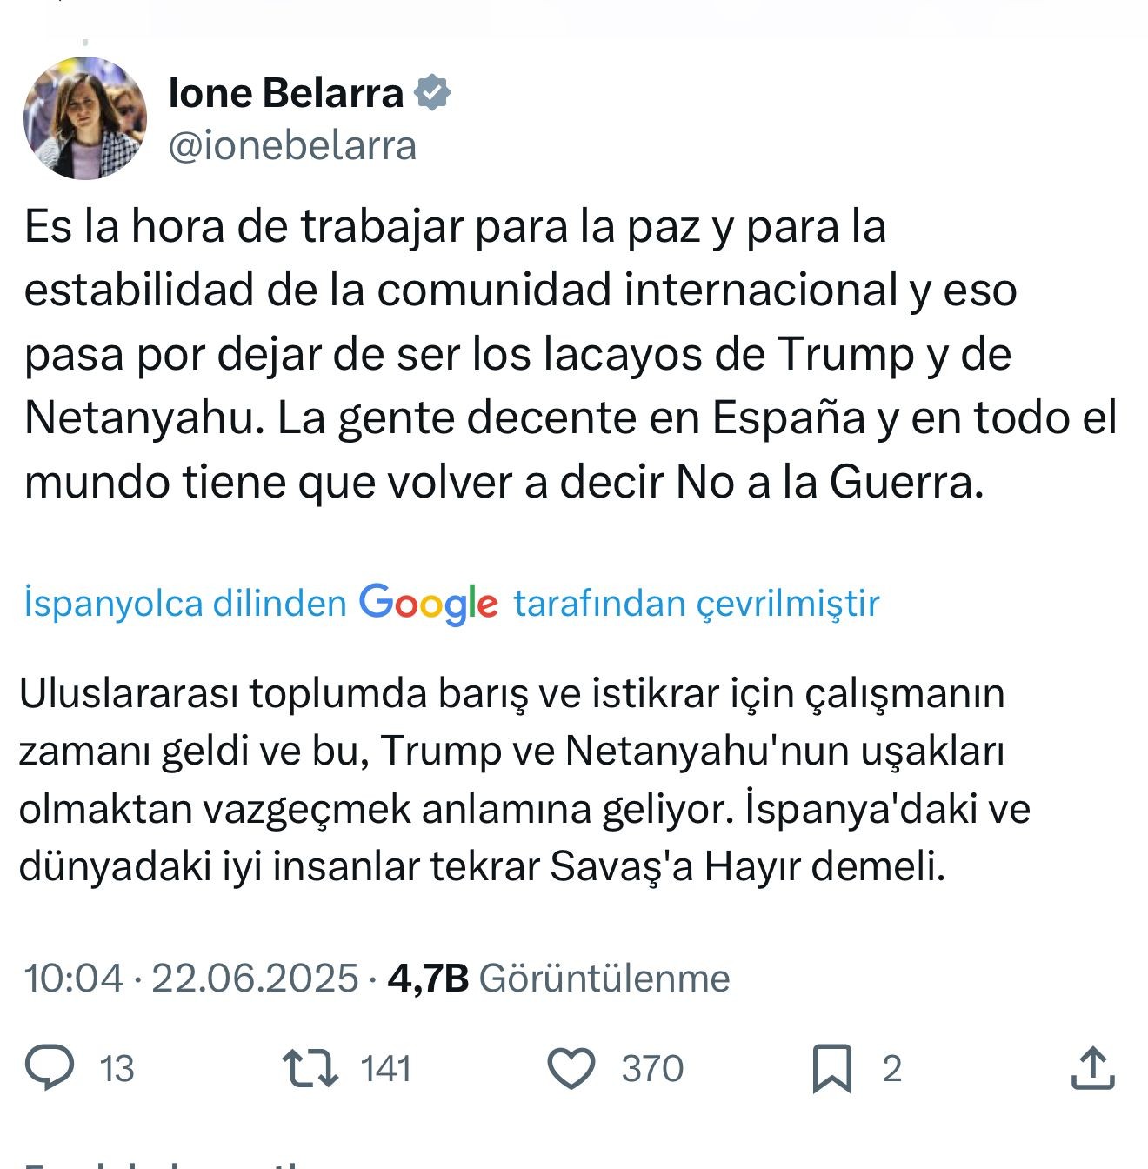Go to the @ionebelarra handle
1148x1169 pixels.
pyautogui.click(x=292, y=145)
